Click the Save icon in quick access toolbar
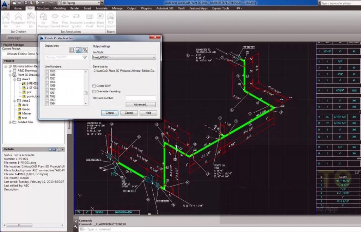 pyautogui.click(x=25, y=3)
